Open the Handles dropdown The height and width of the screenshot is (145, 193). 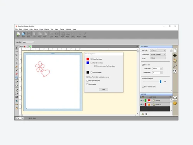click(x=28, y=42)
